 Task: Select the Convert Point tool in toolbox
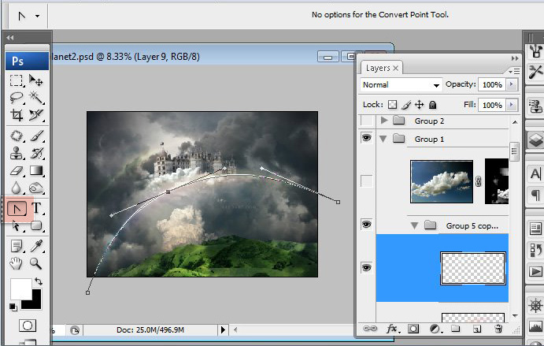17,209
